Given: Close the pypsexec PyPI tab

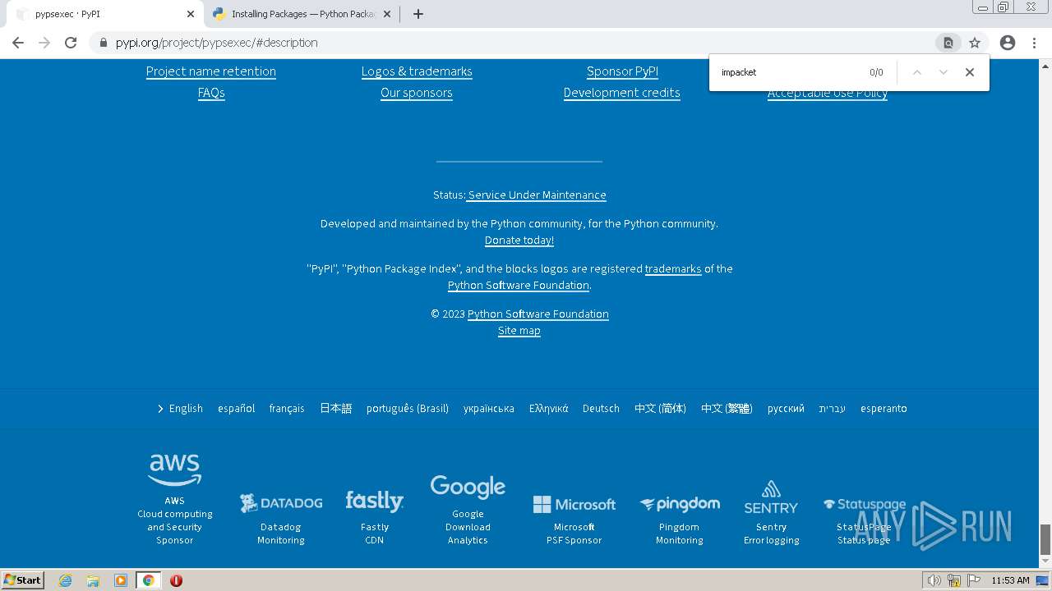Looking at the screenshot, I should pos(191,14).
